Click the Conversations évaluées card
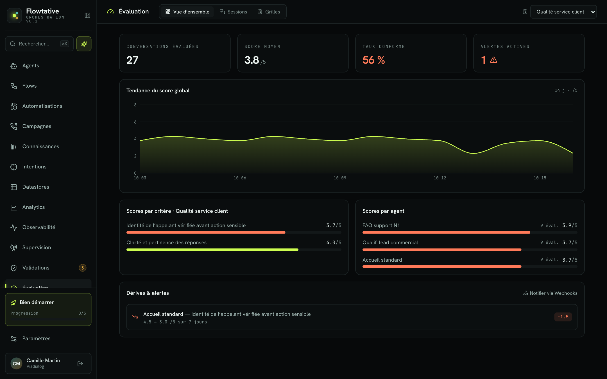Image resolution: width=607 pixels, height=379 pixels. (175, 53)
